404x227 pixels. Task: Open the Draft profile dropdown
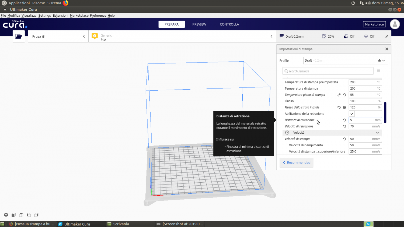(x=346, y=61)
